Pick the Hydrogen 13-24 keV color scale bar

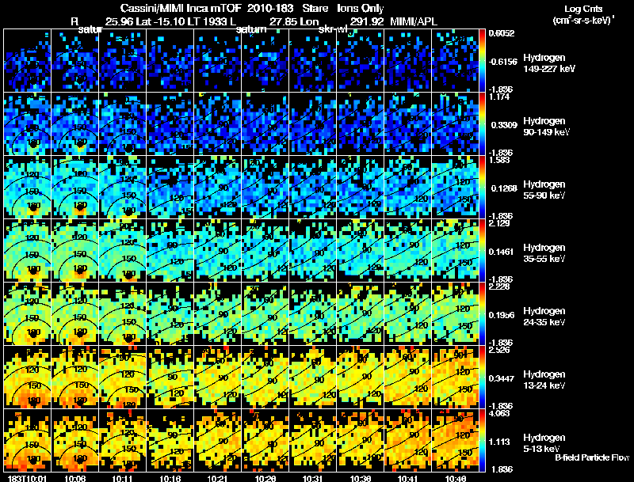482,378
